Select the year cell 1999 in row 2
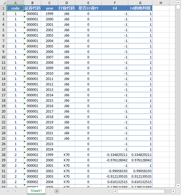The width and height of the screenshot is (181, 195). coord(50,14)
